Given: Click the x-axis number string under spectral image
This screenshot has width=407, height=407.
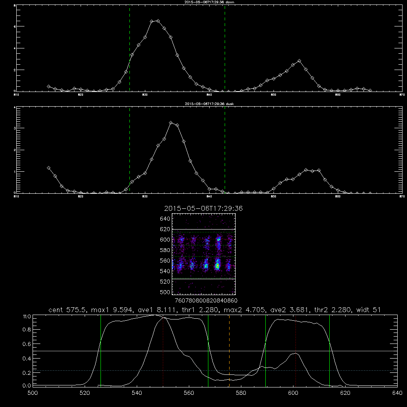Looking at the screenshot, I should coord(206,300).
